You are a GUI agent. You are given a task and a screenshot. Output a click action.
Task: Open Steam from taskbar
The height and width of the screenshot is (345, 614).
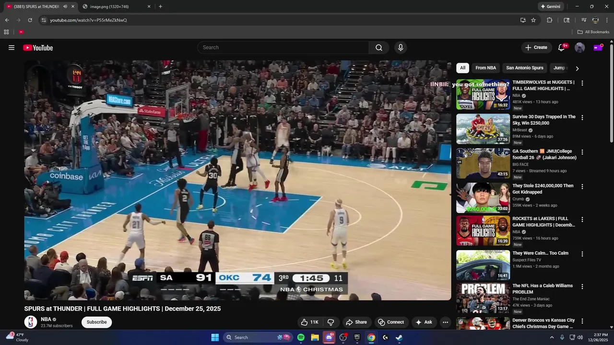399,337
